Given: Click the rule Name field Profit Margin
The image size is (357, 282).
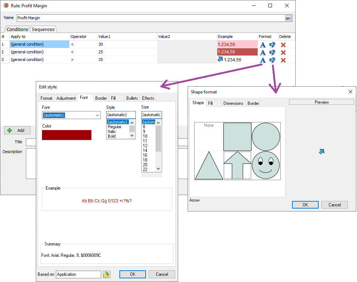Looking at the screenshot, I should (x=151, y=18).
